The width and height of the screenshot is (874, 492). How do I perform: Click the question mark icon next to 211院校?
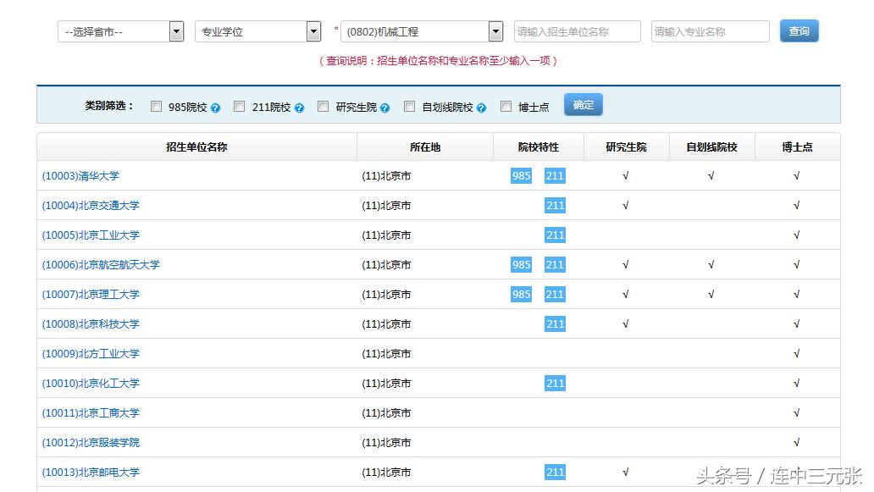pyautogui.click(x=298, y=107)
